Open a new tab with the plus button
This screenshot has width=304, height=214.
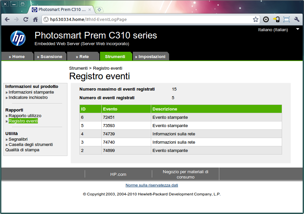(99, 10)
